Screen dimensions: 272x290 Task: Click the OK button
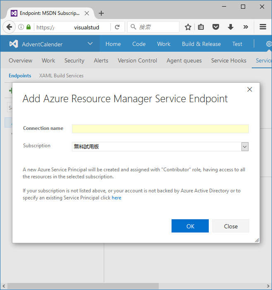(x=190, y=226)
